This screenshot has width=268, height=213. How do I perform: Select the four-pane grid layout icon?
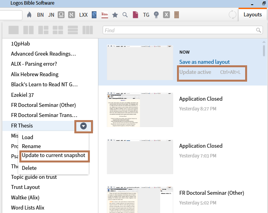tap(58, 30)
